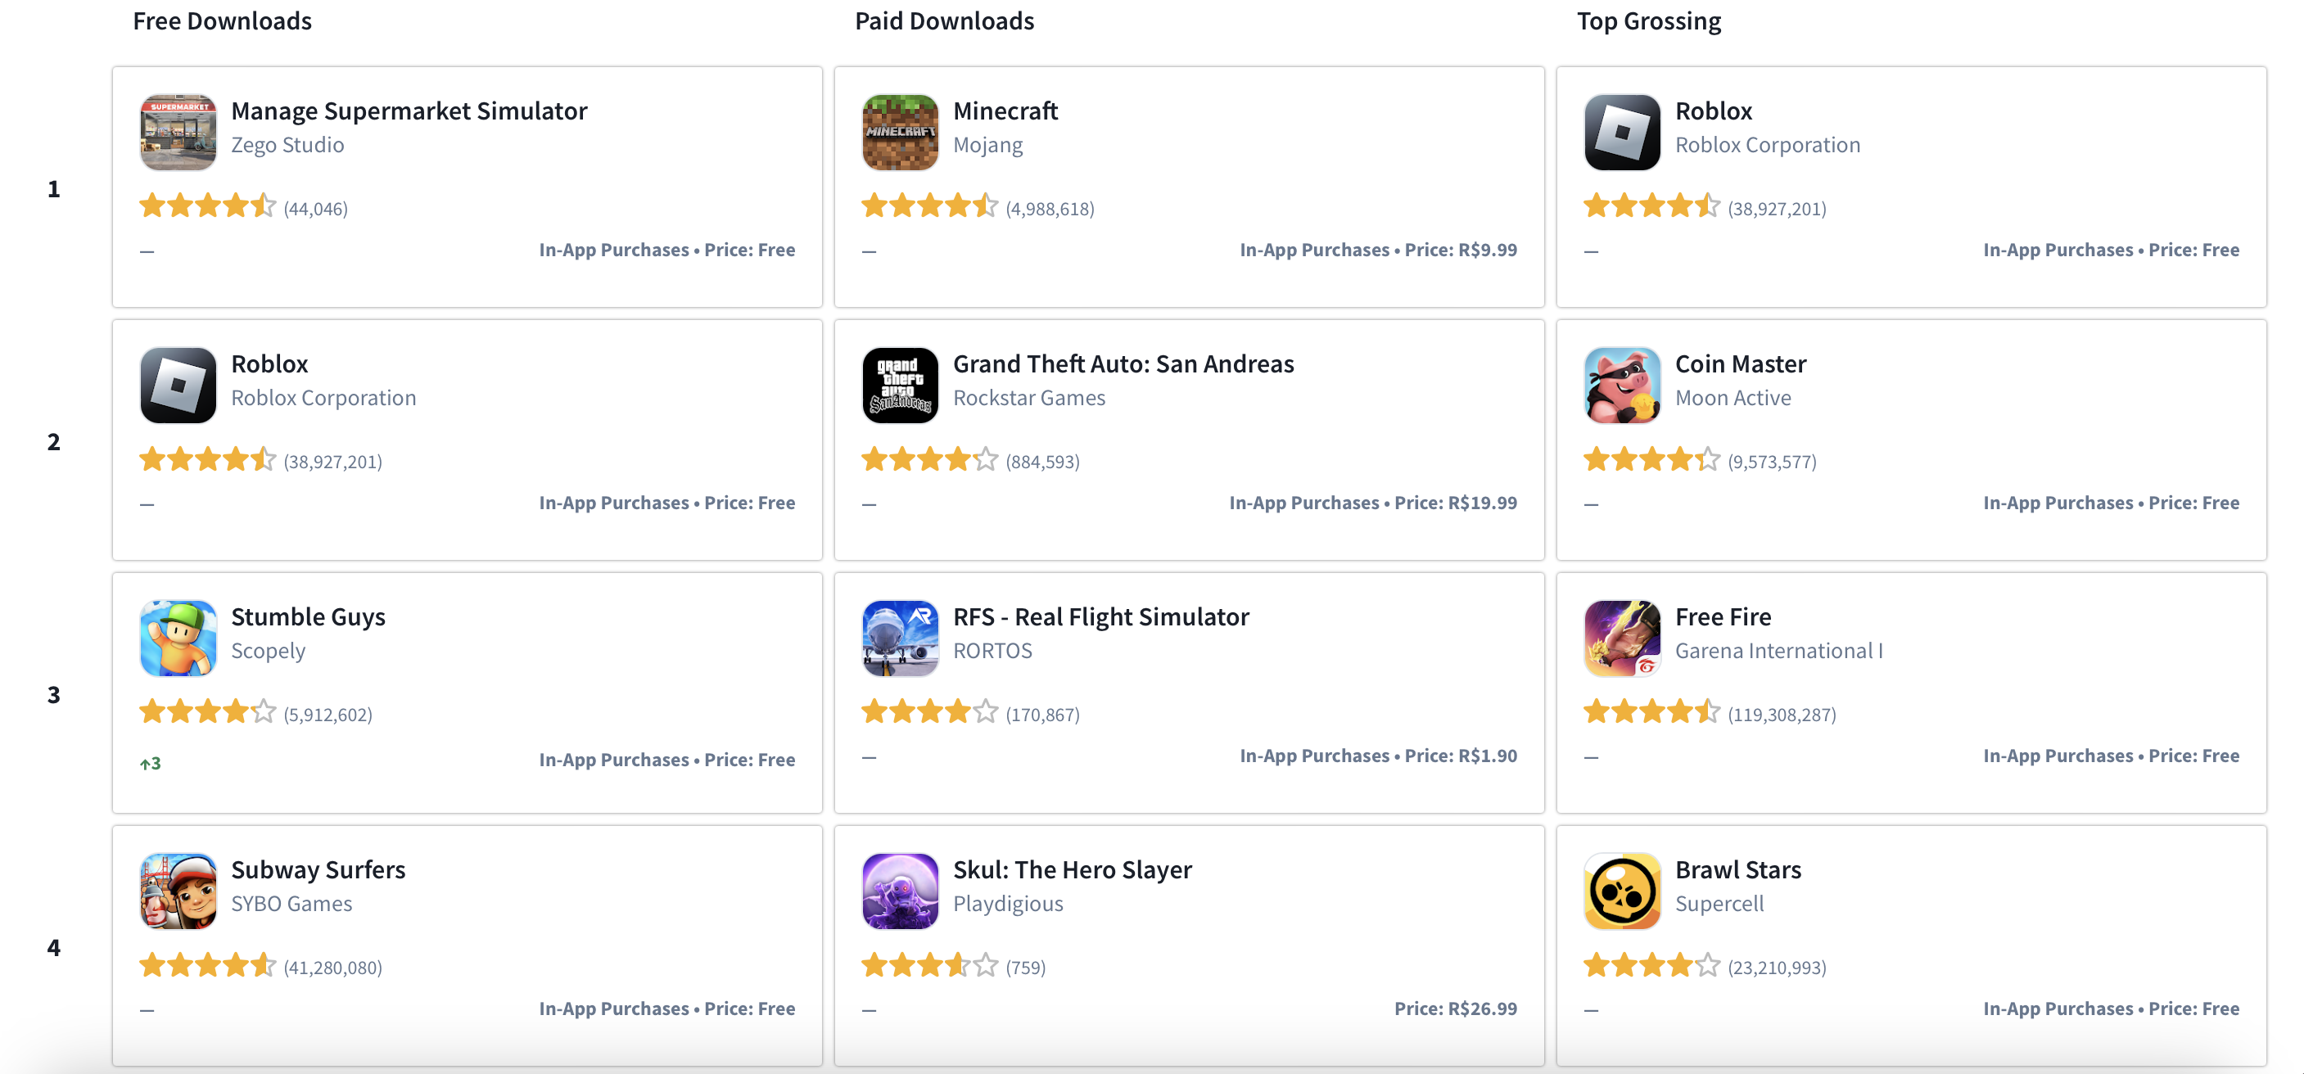Click the 119,308,287 ratings count for Free Fire

[x=1782, y=714]
